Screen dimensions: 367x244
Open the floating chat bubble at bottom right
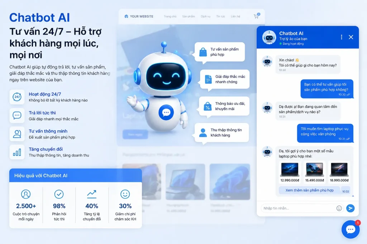[351, 229]
